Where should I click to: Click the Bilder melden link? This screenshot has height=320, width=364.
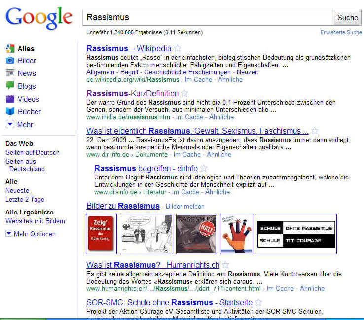tap(185, 206)
